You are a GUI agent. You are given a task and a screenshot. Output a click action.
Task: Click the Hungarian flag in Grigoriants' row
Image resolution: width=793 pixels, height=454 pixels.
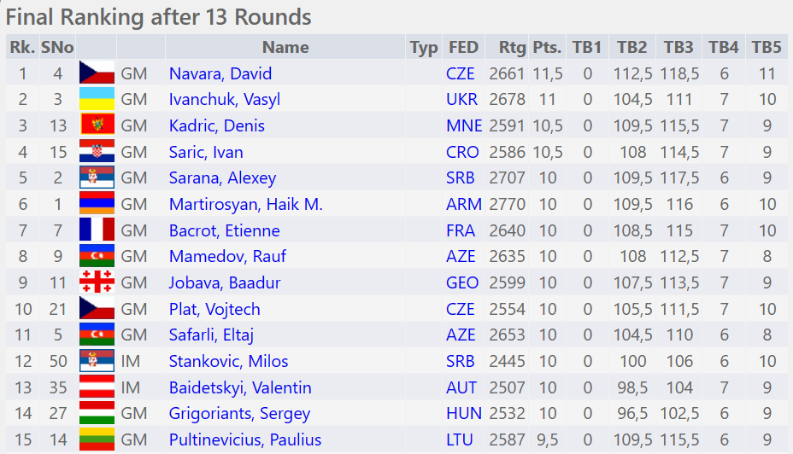coord(97,414)
